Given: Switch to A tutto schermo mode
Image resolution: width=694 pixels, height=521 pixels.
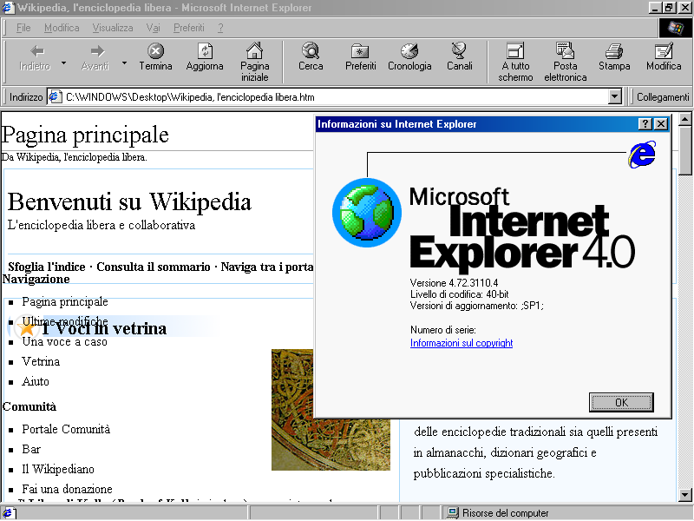Looking at the screenshot, I should [x=515, y=52].
